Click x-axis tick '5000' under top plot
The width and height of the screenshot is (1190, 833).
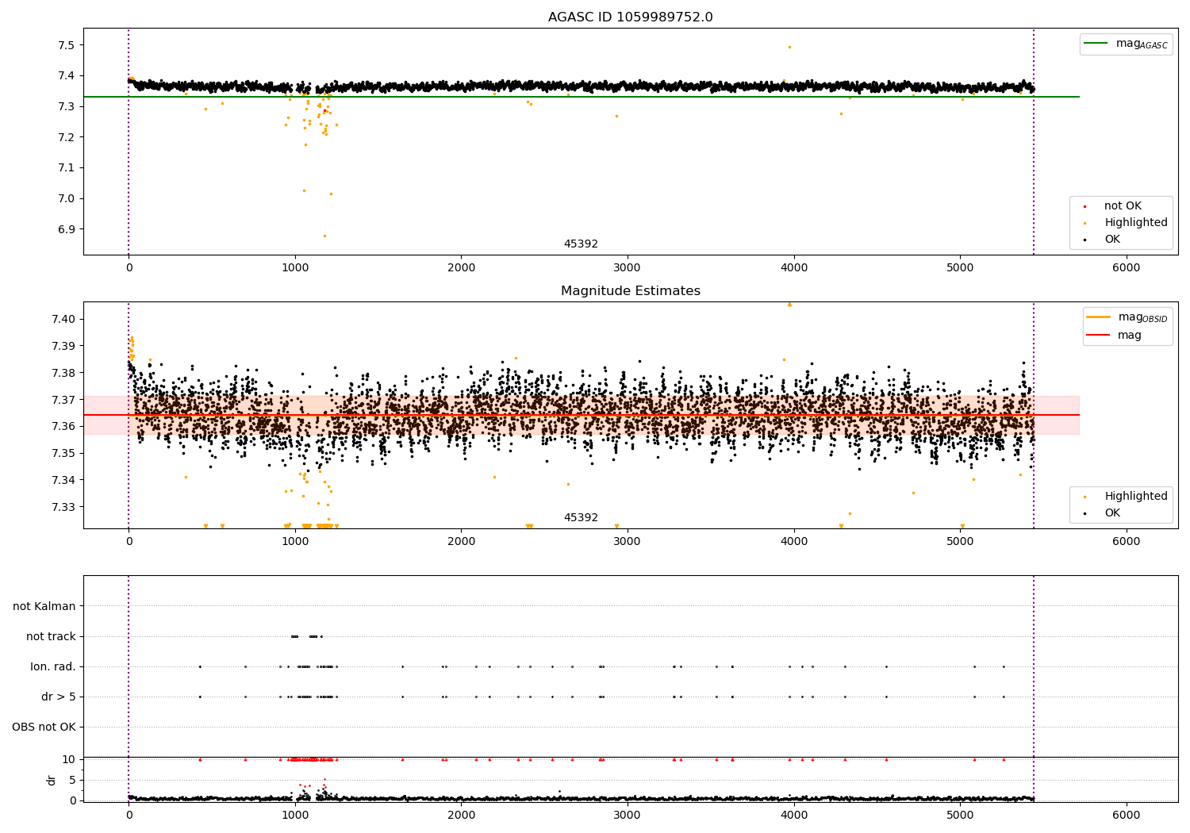(x=960, y=268)
